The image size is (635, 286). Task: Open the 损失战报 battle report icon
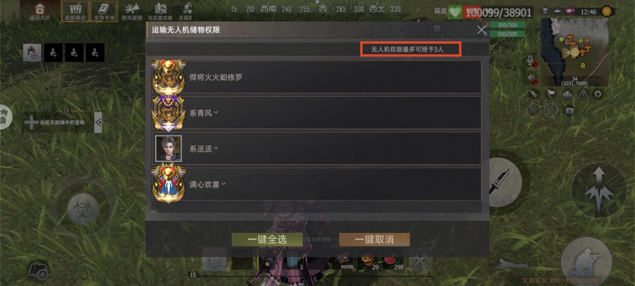coord(132,11)
